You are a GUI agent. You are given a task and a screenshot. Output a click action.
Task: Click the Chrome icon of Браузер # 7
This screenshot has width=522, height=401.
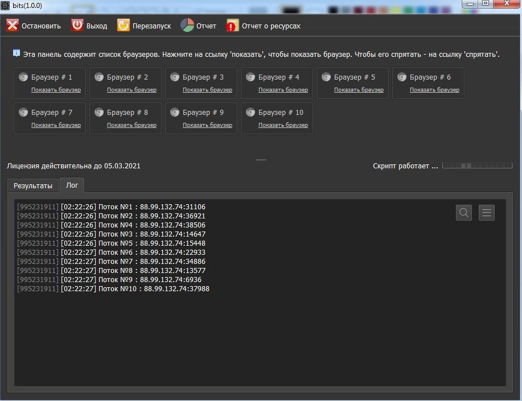click(23, 113)
